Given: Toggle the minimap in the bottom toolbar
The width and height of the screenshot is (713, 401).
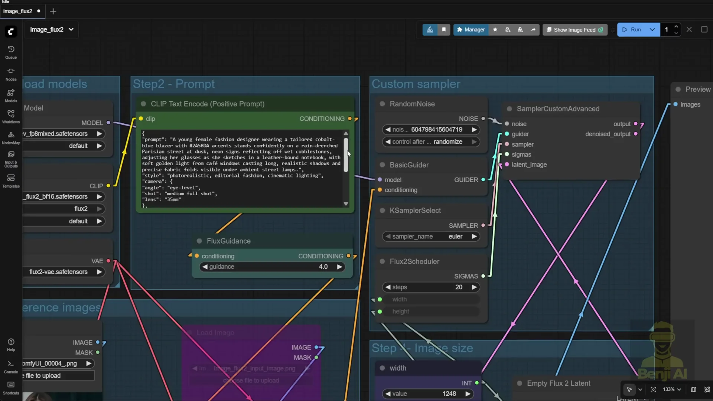Looking at the screenshot, I should click(x=694, y=390).
